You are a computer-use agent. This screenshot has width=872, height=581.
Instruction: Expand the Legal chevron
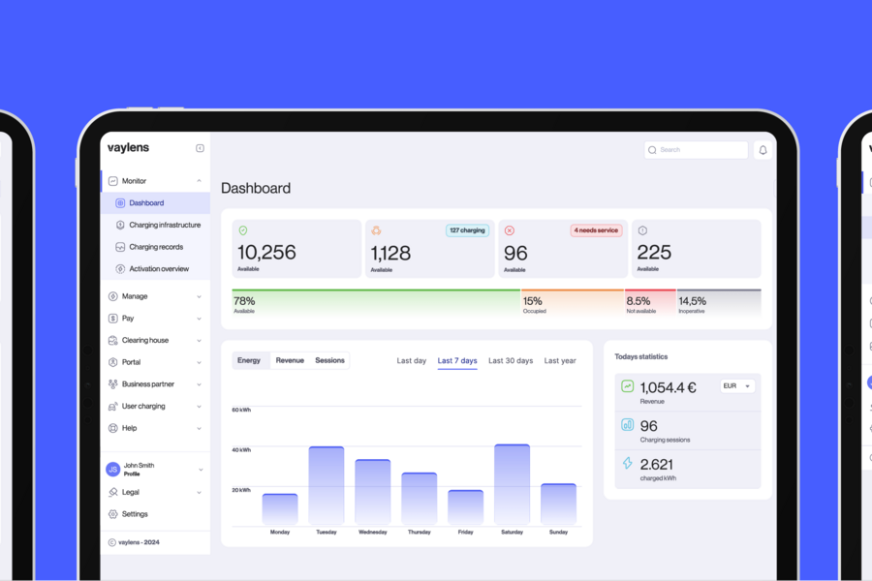(199, 493)
